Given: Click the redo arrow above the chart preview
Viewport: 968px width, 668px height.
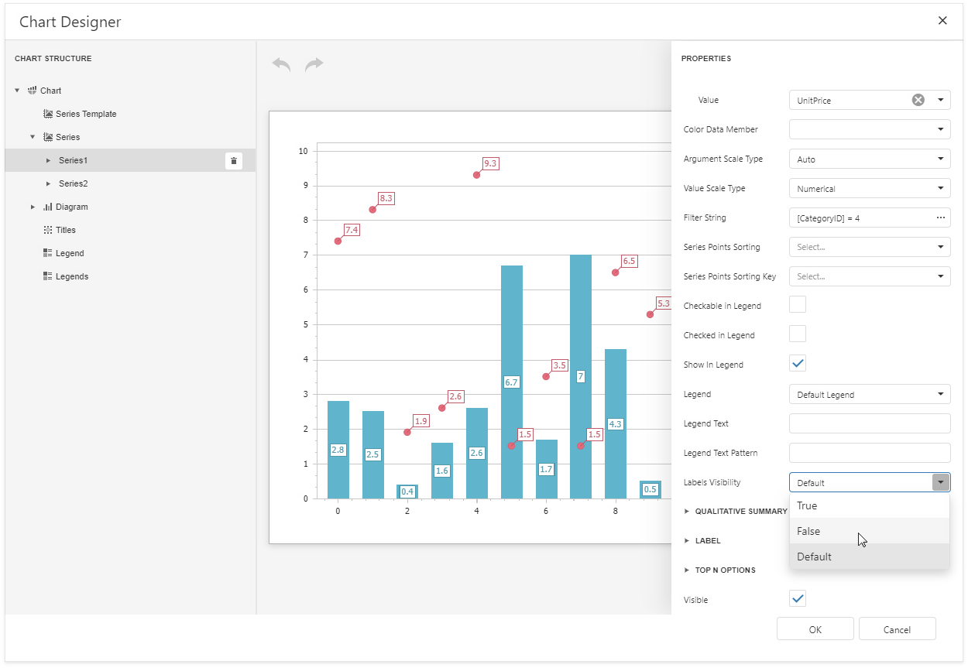Looking at the screenshot, I should tap(314, 64).
